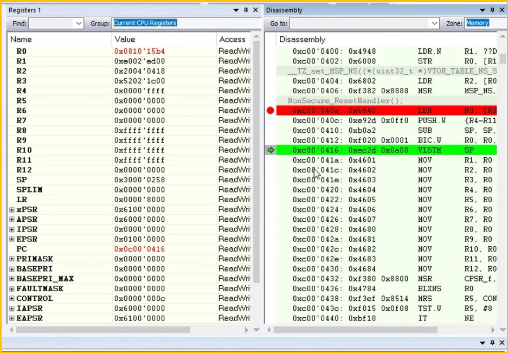The image size is (508, 353).
Task: Expand the FAULTMASK register
Action: point(12,289)
